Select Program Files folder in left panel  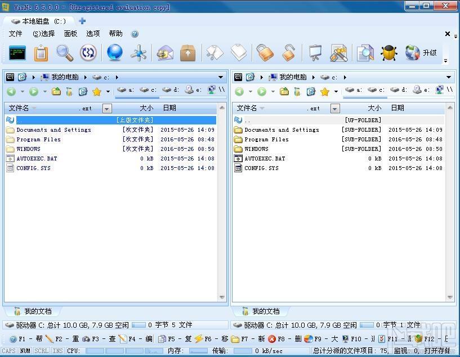(111, 139)
